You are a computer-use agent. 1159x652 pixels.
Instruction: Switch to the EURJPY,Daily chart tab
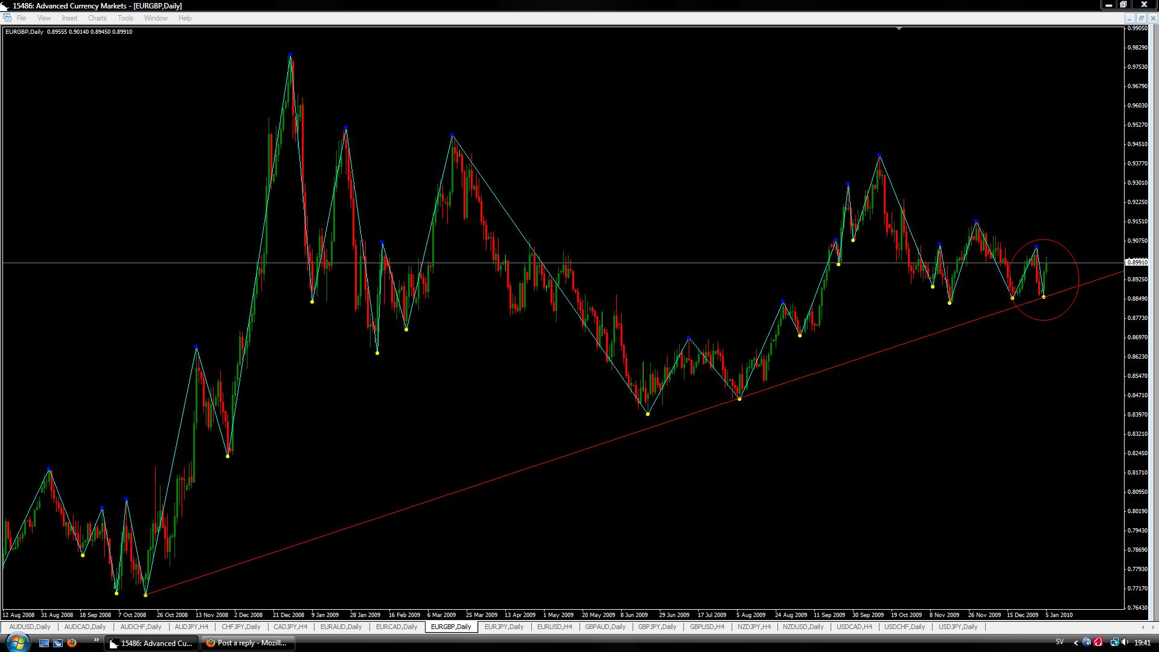[503, 627]
